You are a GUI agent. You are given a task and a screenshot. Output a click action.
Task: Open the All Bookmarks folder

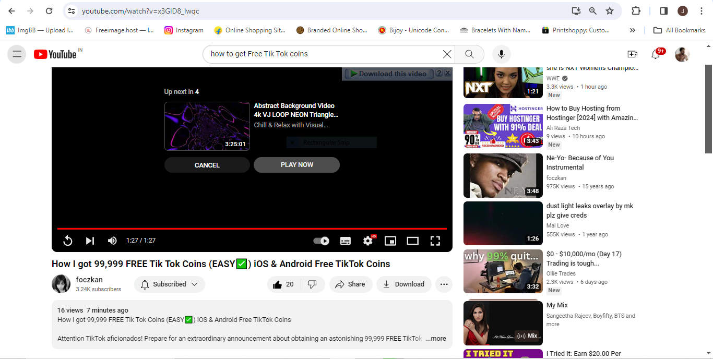coord(679,30)
